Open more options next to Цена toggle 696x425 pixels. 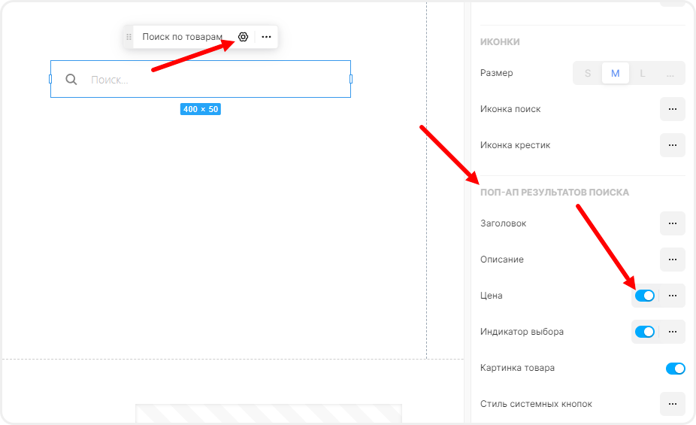point(672,296)
